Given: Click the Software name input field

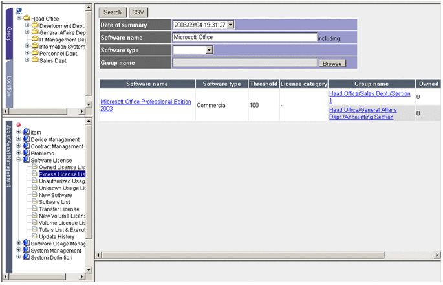Looking at the screenshot, I should click(244, 37).
